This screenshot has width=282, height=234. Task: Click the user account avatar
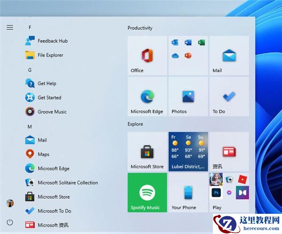click(10, 203)
